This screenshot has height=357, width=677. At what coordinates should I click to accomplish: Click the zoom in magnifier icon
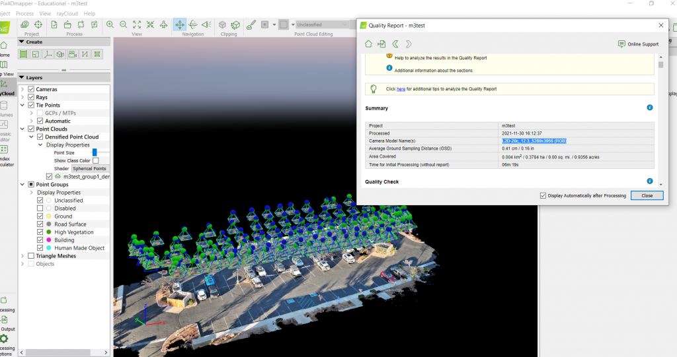pos(110,24)
